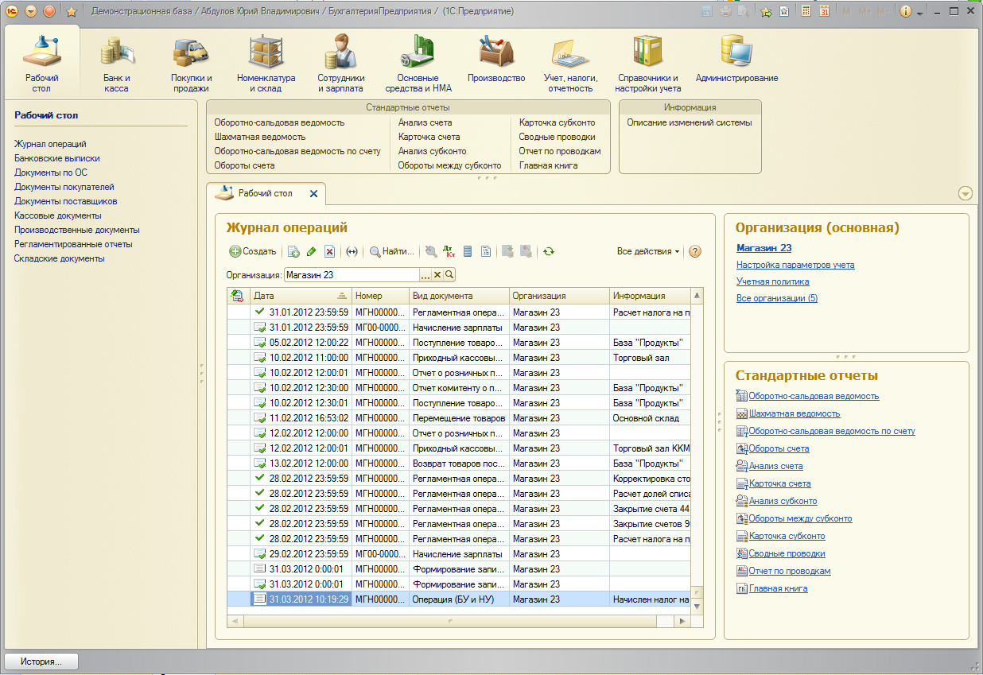
Task: Open the calculator from the title bar
Action: 806,11
